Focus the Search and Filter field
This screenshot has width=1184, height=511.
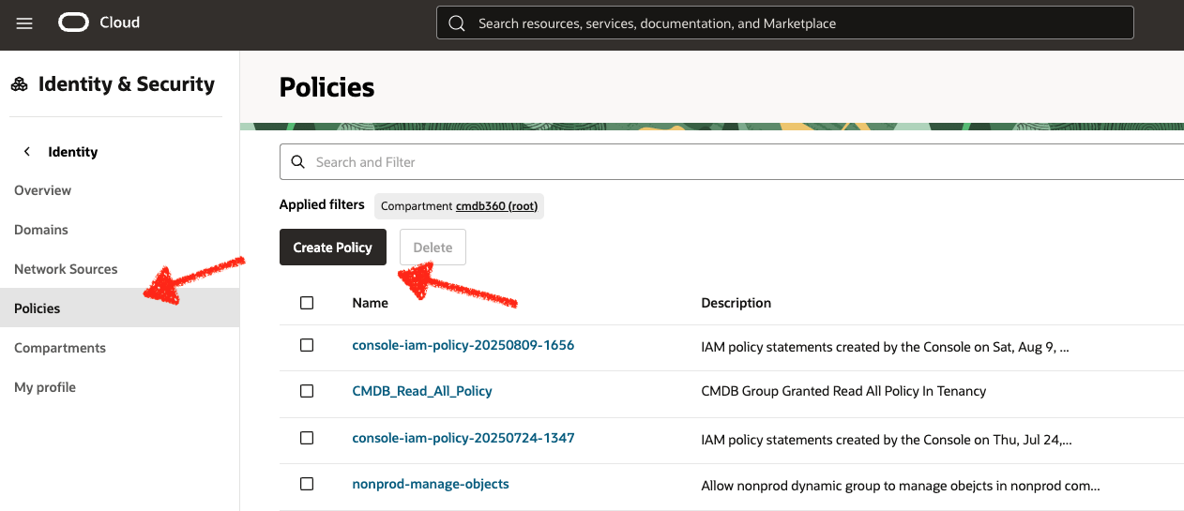tap(732, 162)
